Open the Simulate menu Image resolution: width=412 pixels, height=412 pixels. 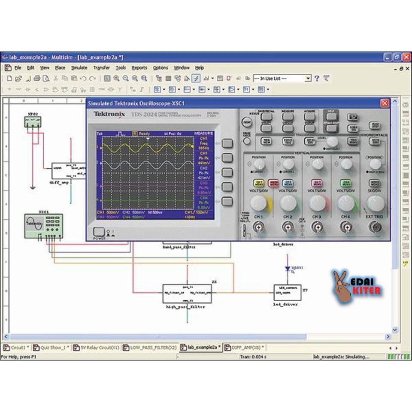tap(79, 68)
